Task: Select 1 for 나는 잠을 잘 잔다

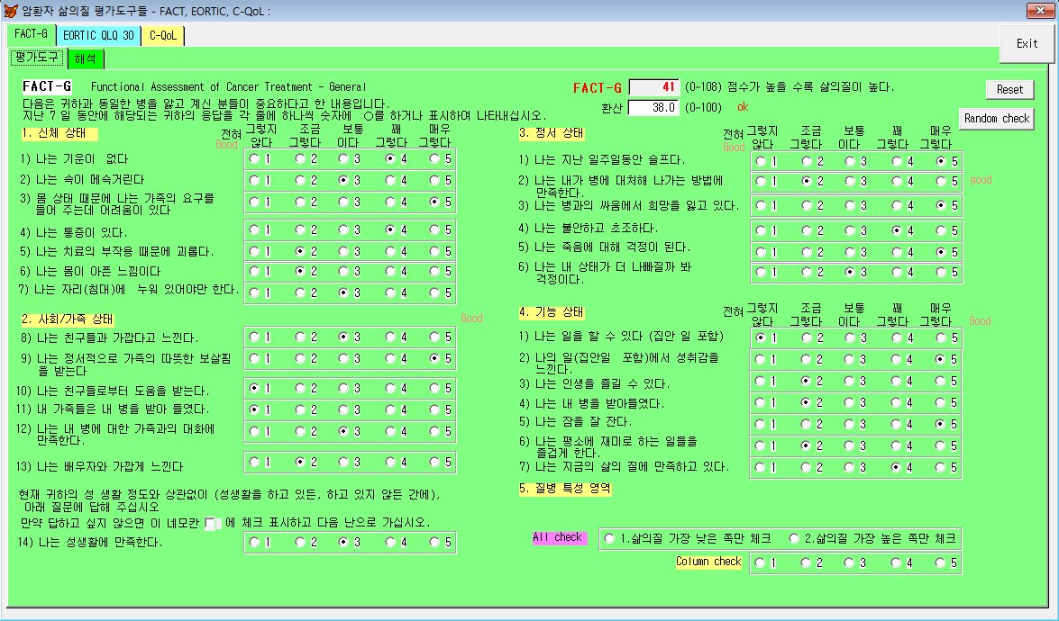Action: point(762,424)
